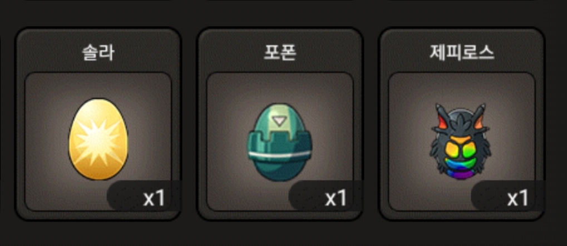Click the notched green shell on 포폰 egg

(x=279, y=142)
